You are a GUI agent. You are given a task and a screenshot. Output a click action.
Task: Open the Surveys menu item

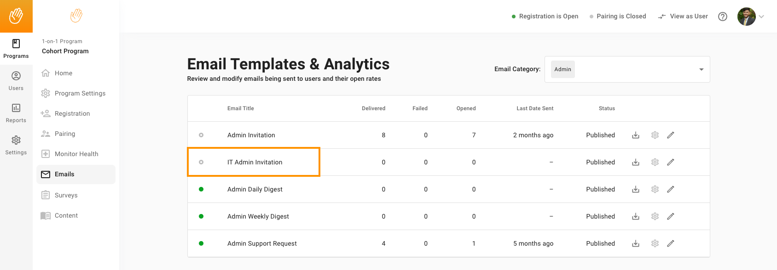(66, 195)
